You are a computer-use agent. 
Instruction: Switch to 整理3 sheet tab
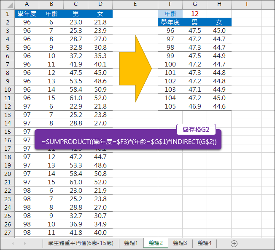(180, 243)
